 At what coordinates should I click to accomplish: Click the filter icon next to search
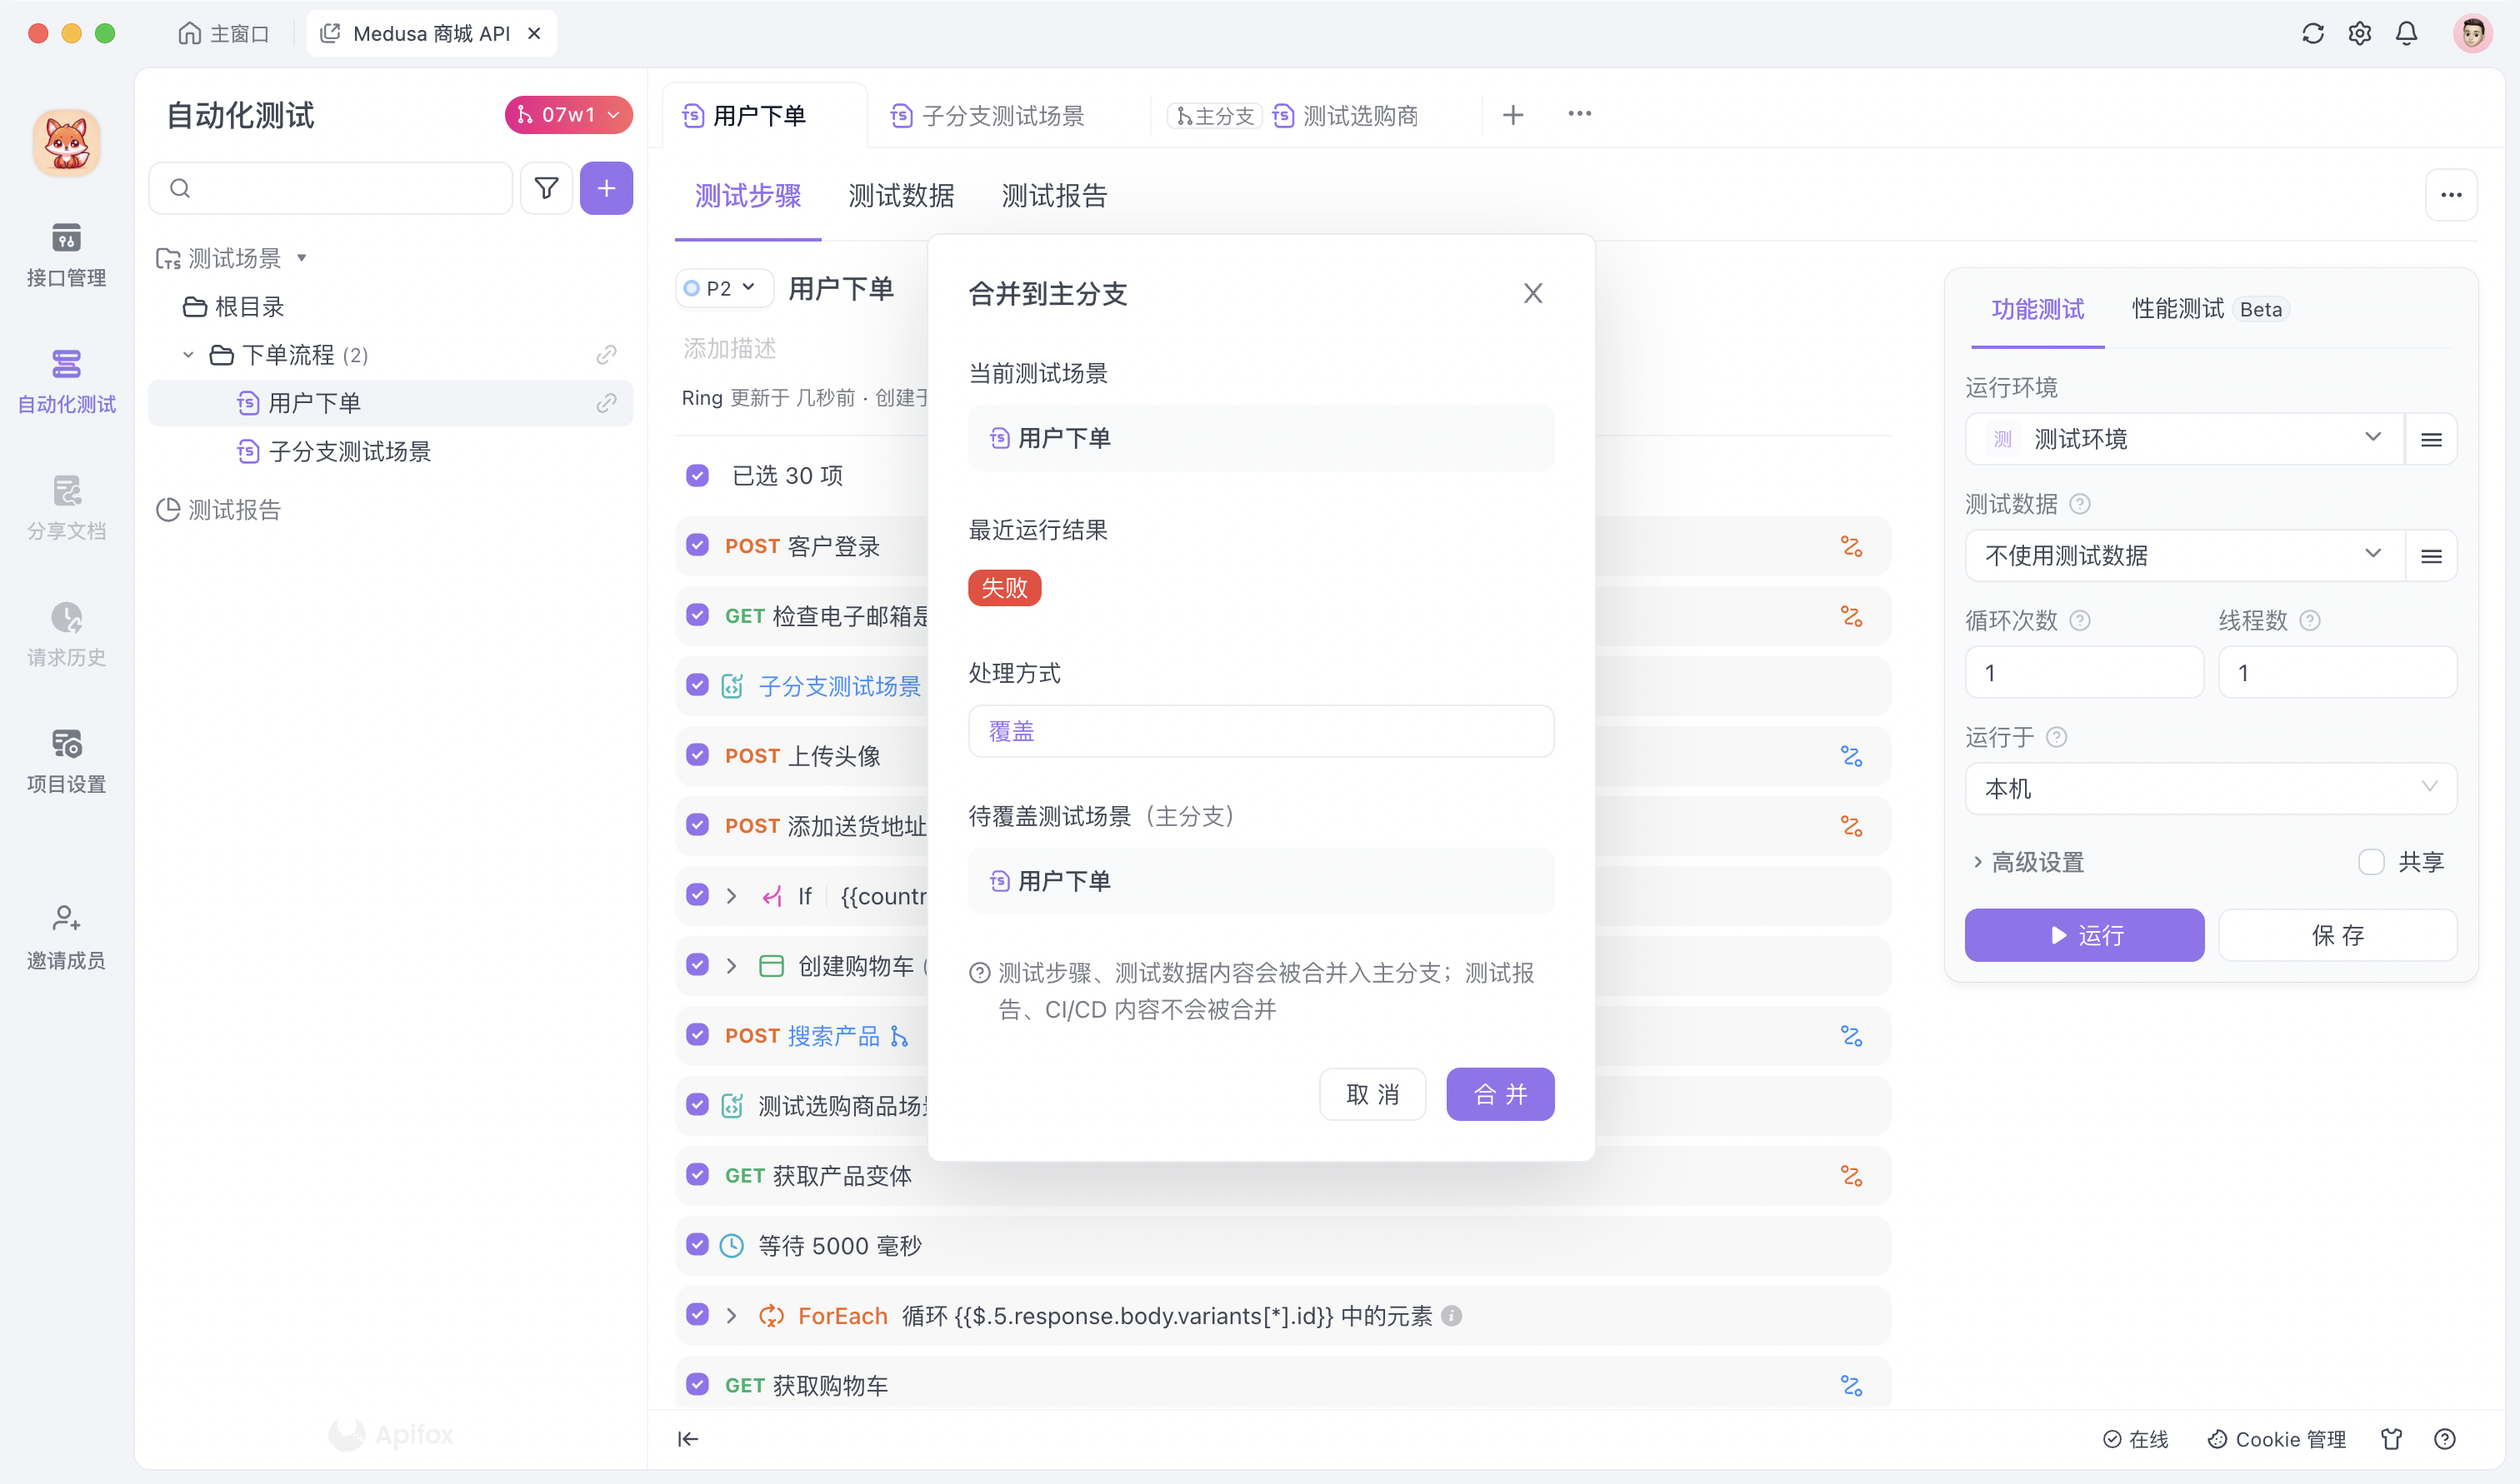click(x=546, y=188)
